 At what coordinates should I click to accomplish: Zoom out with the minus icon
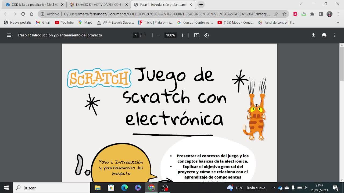click(x=159, y=35)
